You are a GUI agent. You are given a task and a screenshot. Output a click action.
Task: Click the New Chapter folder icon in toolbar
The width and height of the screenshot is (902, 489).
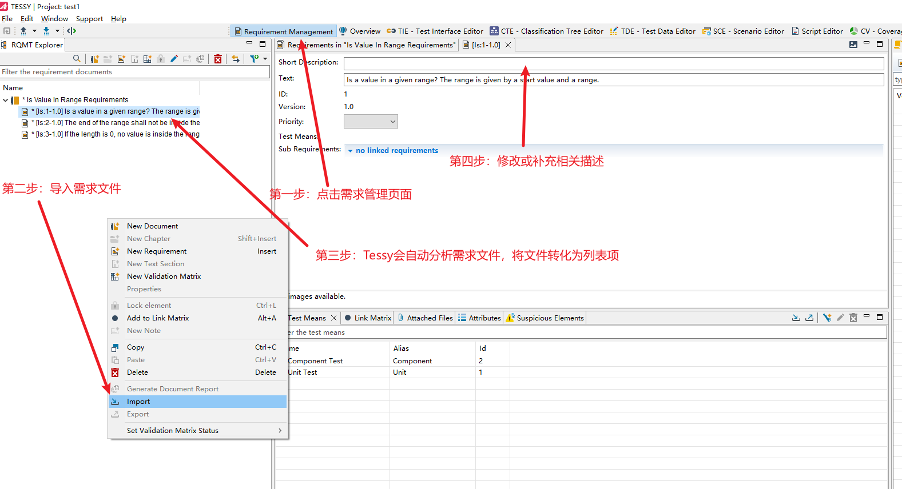pyautogui.click(x=108, y=58)
